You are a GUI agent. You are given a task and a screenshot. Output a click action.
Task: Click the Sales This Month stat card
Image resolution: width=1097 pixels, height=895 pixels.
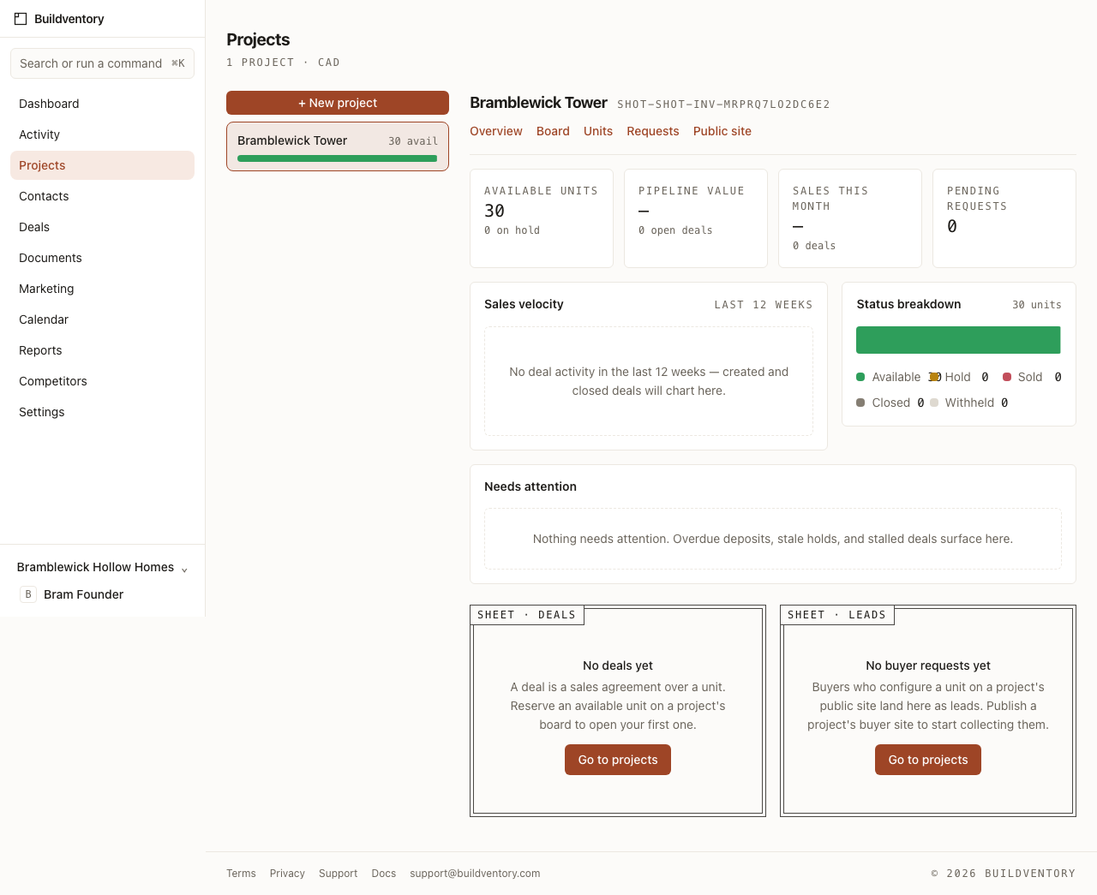point(850,218)
